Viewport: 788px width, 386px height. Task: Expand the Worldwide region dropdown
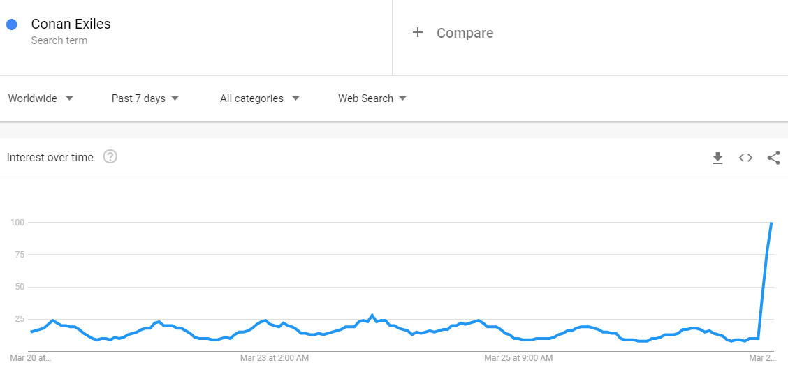41,98
